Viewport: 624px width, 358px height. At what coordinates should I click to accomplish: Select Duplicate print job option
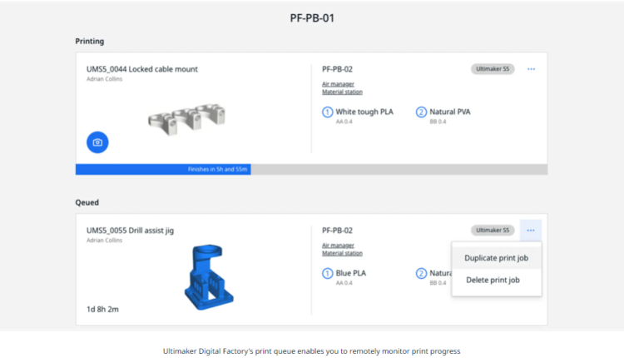(496, 258)
